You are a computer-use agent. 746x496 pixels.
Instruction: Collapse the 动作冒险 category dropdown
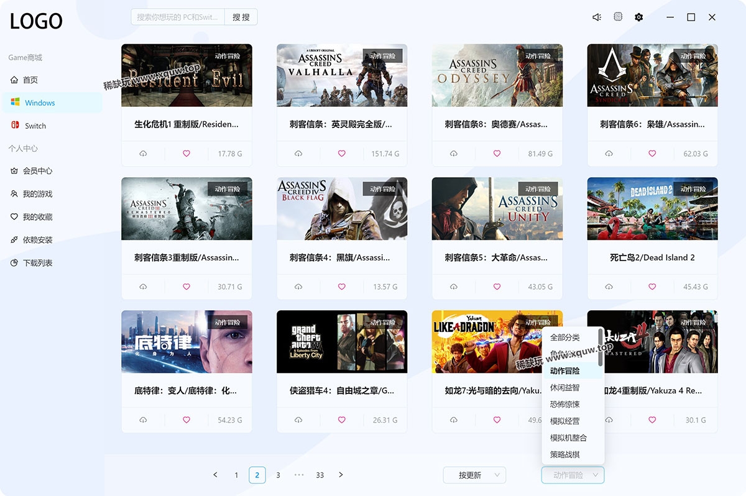[x=573, y=475]
